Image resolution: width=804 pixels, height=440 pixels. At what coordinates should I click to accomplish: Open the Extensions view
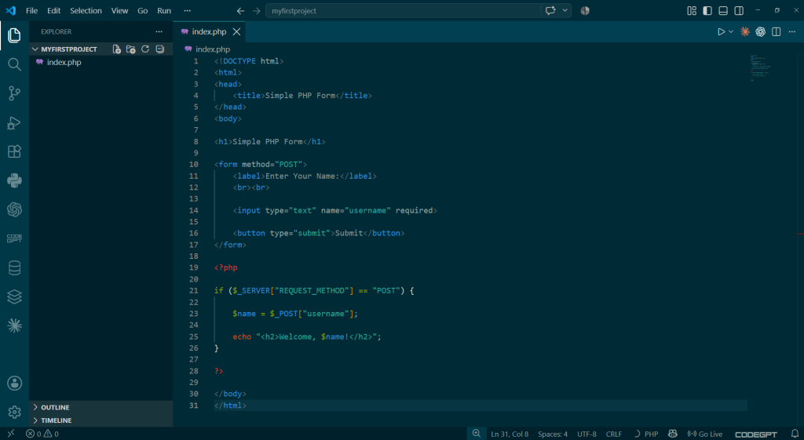pyautogui.click(x=14, y=151)
